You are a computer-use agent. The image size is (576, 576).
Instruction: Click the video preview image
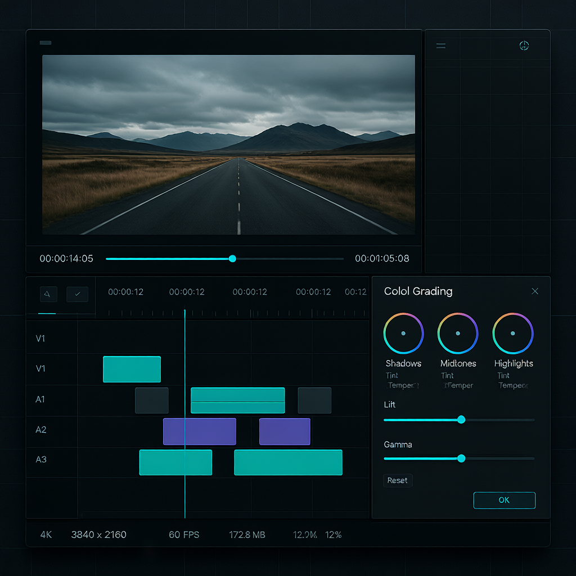tap(228, 145)
